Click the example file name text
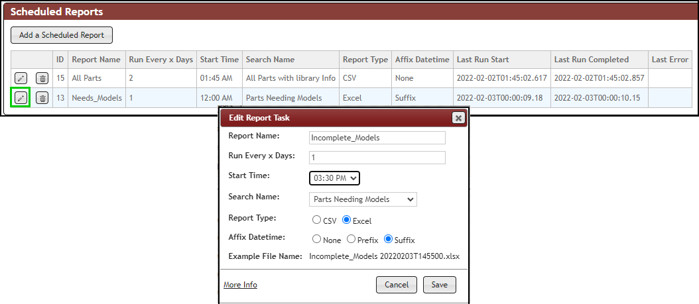 click(x=384, y=257)
